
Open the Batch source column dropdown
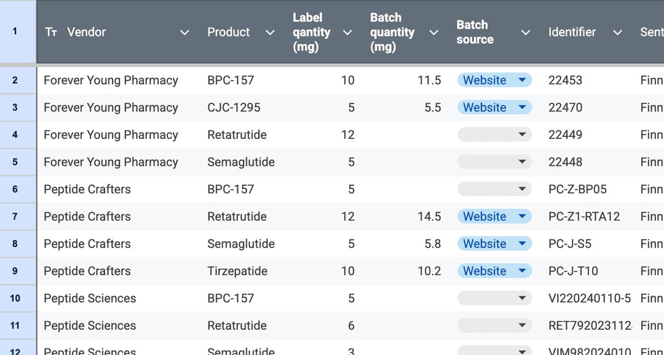point(526,33)
